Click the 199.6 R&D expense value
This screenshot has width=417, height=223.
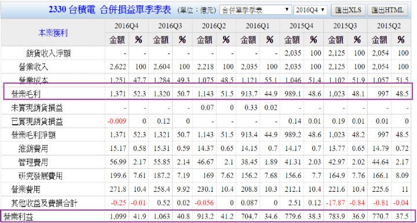tap(118, 175)
